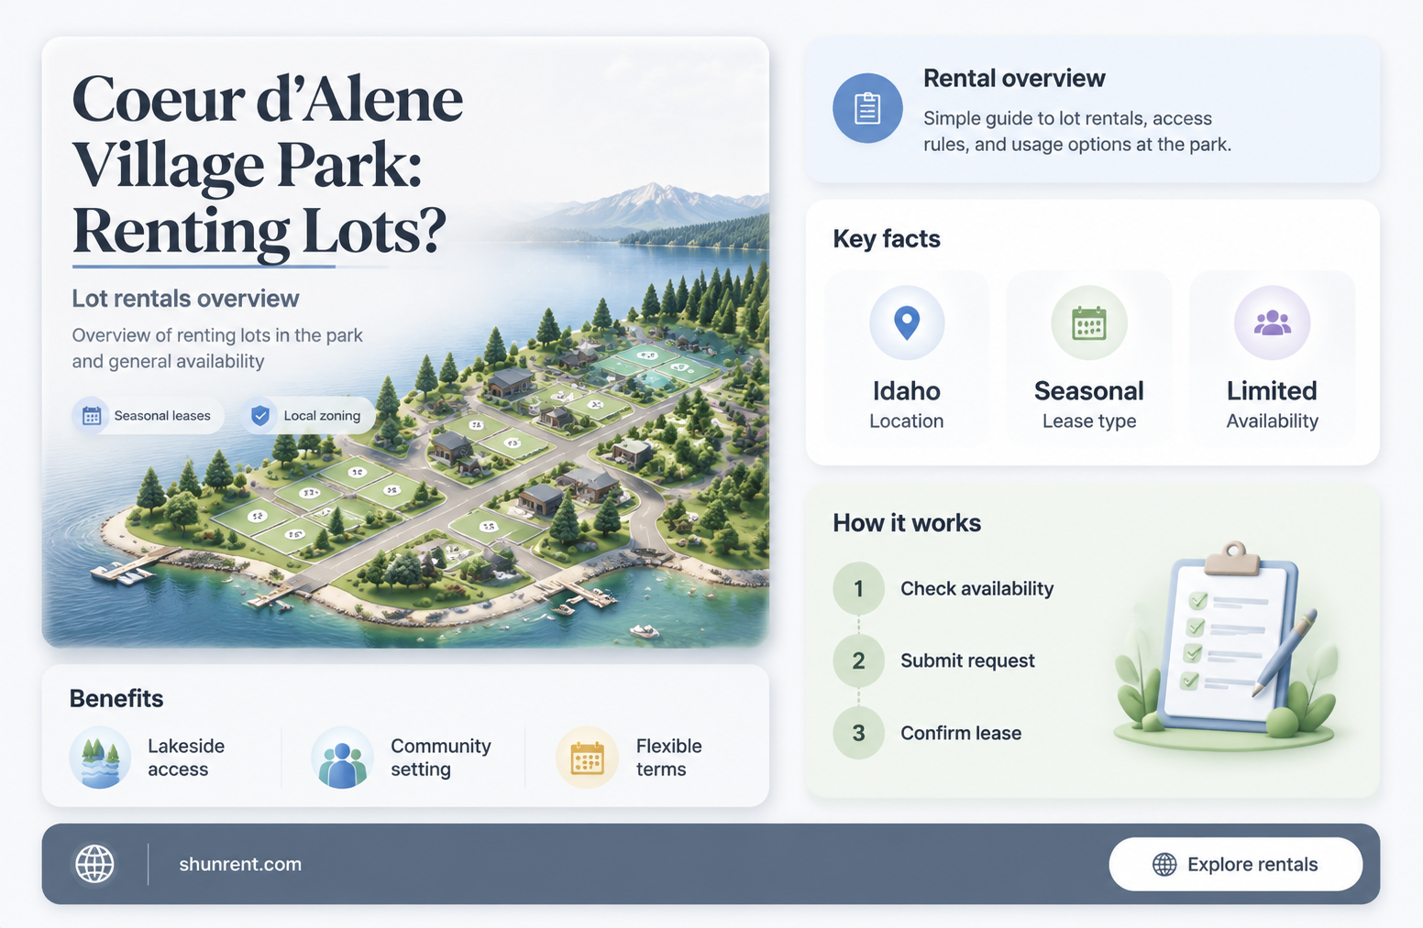Select the Local zoning chip
Viewport: 1423px width, 928px height.
pyautogui.click(x=308, y=416)
